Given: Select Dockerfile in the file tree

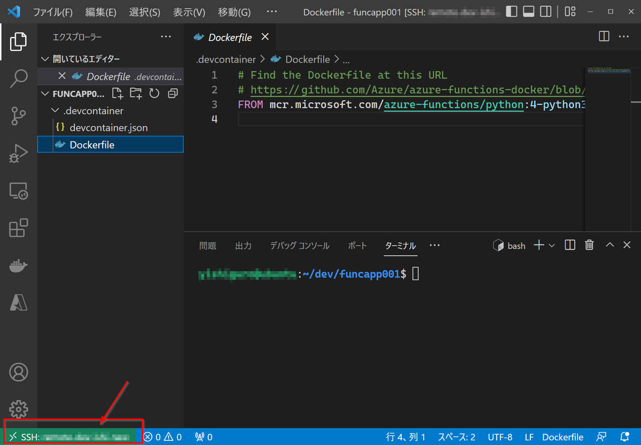Looking at the screenshot, I should click(110, 144).
